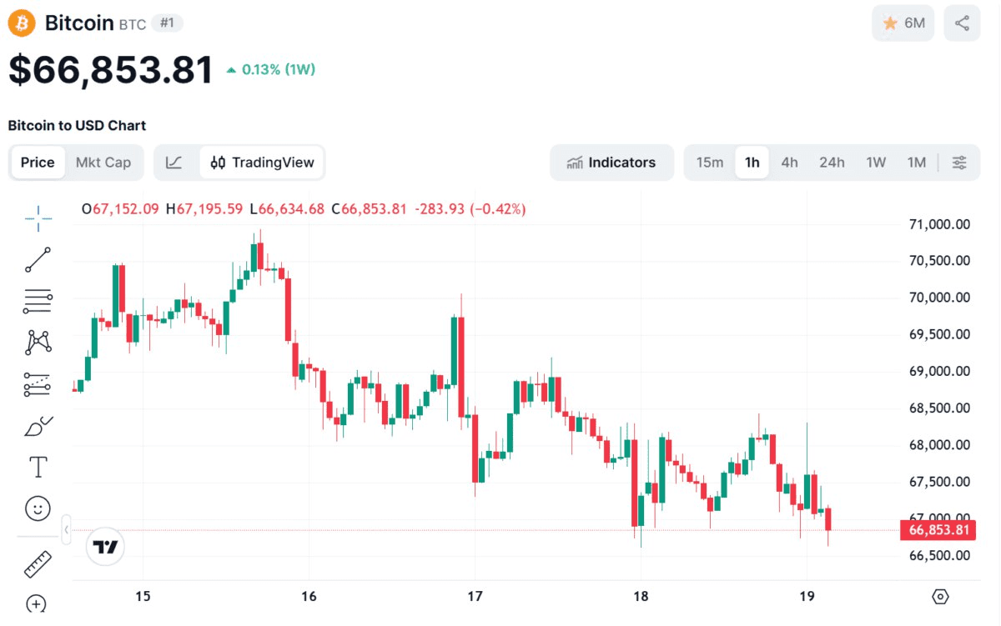Select the crosshair cursor tool

38,219
